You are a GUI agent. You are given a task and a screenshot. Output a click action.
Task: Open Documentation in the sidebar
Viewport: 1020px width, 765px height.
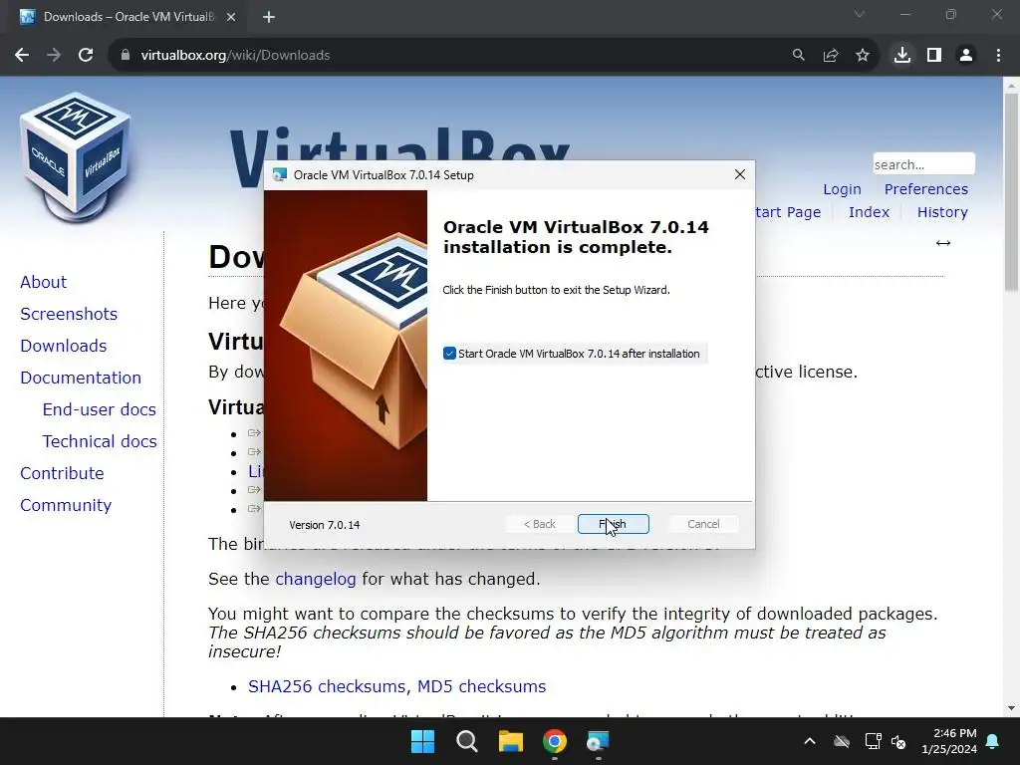coord(81,378)
